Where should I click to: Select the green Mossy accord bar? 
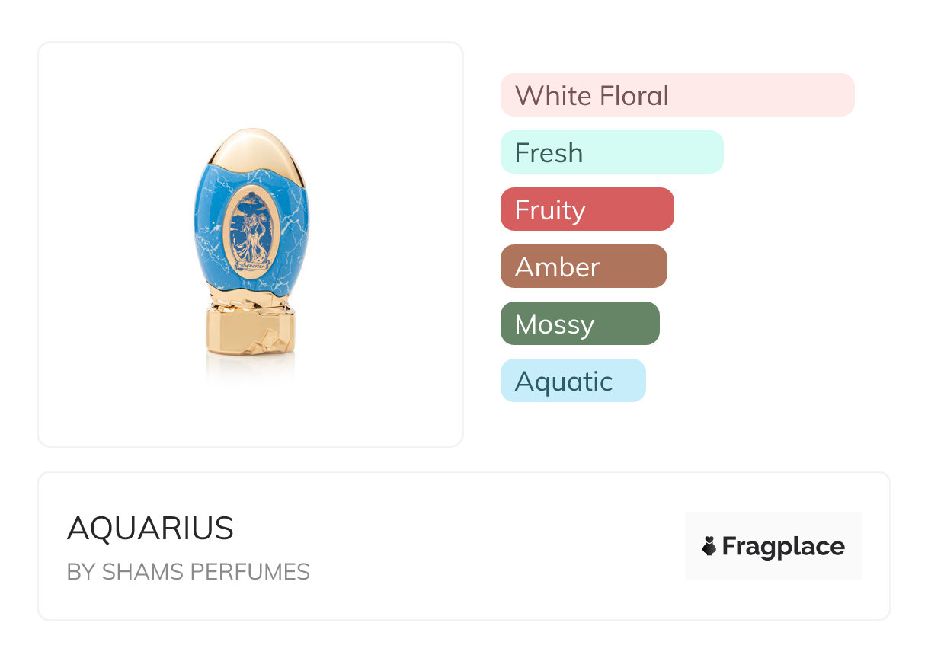pyautogui.click(x=580, y=324)
